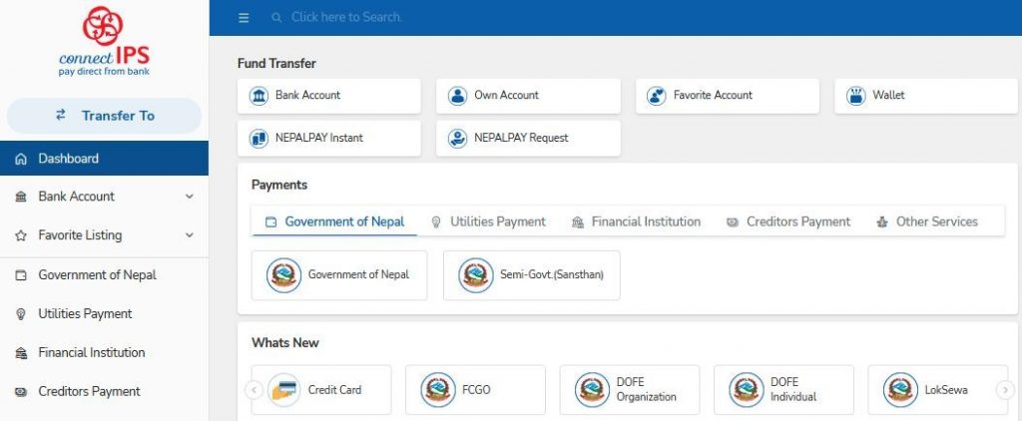Screen dimensions: 1022x421
Task: Click the DOFE Individual emblem icon
Action: click(747, 390)
